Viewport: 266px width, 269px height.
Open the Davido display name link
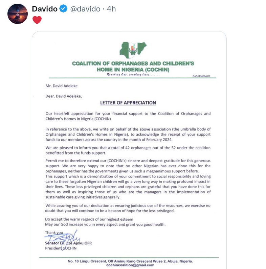pyautogui.click(x=45, y=9)
